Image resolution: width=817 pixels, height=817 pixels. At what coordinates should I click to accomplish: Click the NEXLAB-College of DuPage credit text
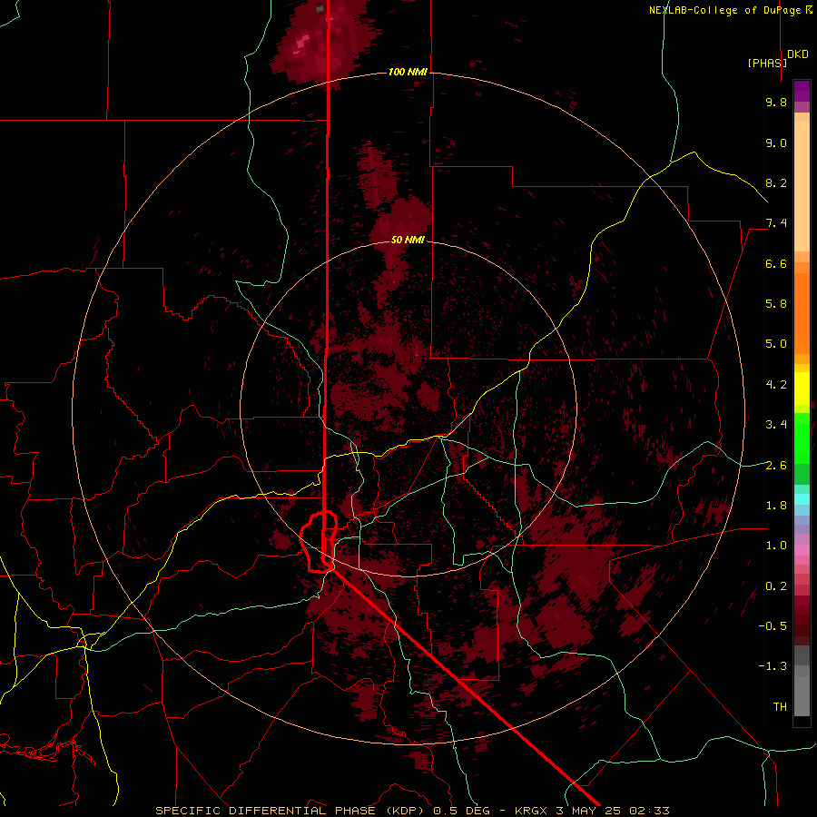[x=730, y=10]
